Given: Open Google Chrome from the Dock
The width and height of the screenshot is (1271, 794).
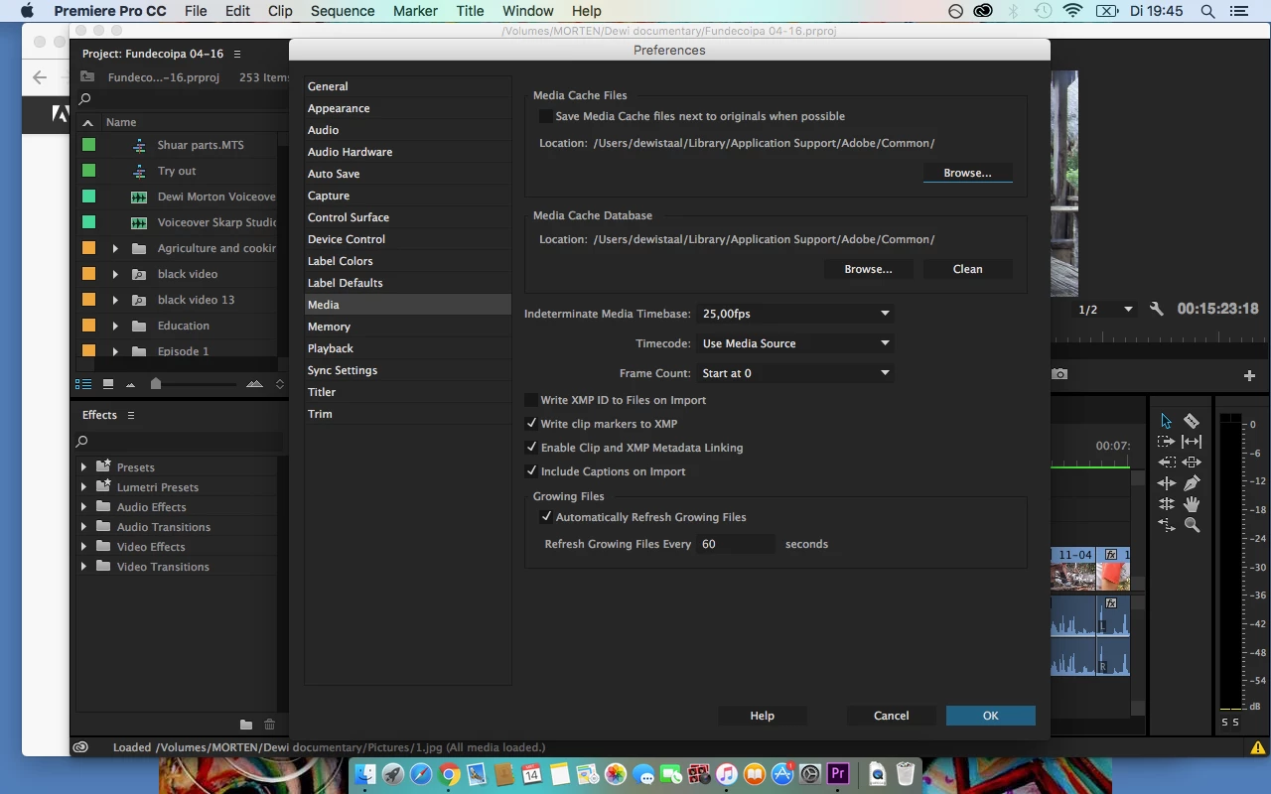Looking at the screenshot, I should tap(449, 773).
